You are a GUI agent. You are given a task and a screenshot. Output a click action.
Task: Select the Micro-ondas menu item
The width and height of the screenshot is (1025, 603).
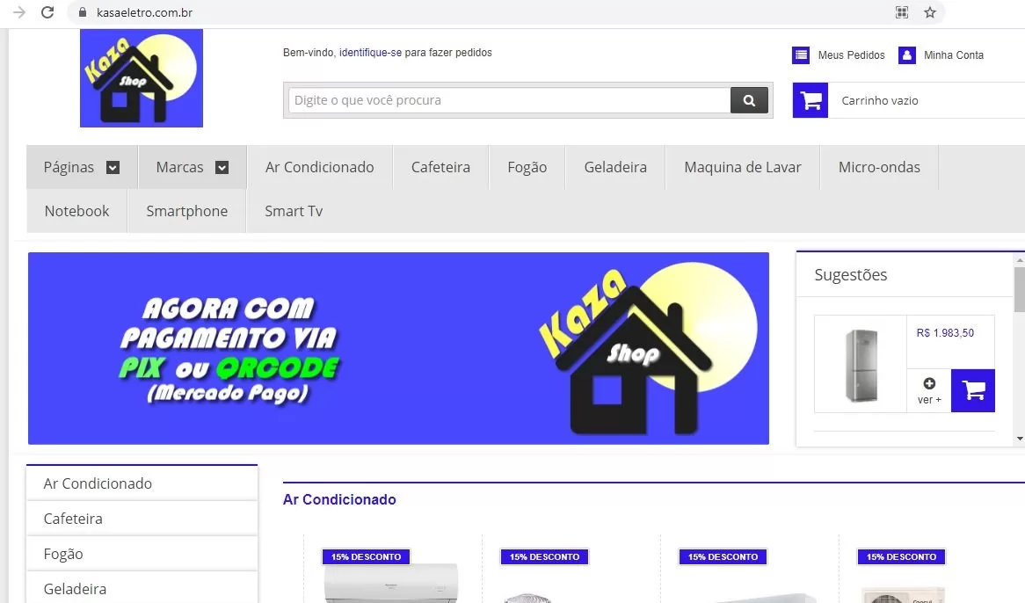coord(879,167)
